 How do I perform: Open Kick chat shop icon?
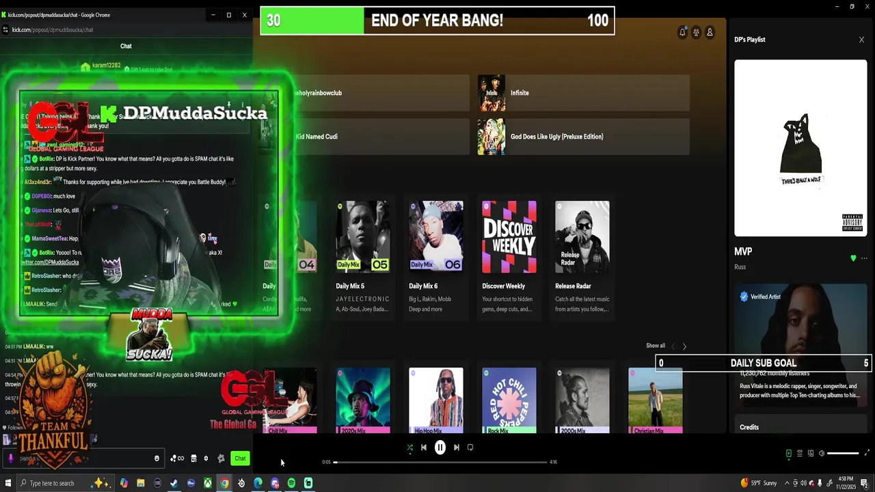pos(193,459)
